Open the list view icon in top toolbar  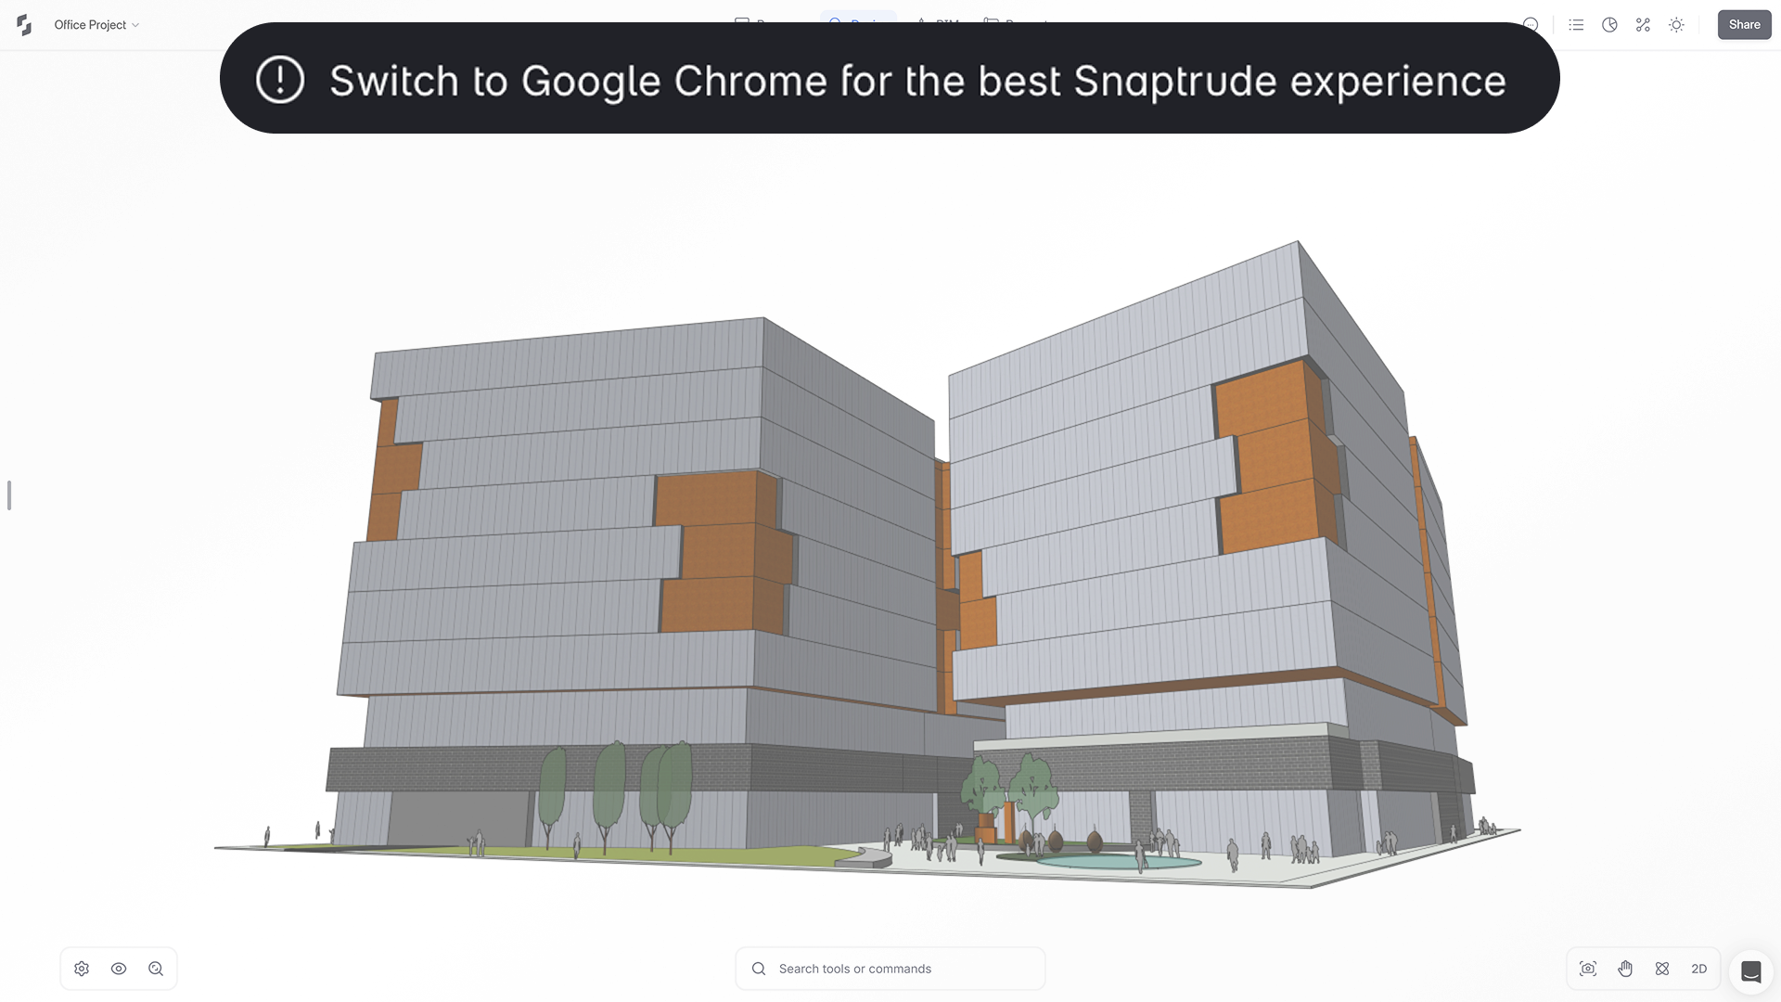[x=1576, y=25]
